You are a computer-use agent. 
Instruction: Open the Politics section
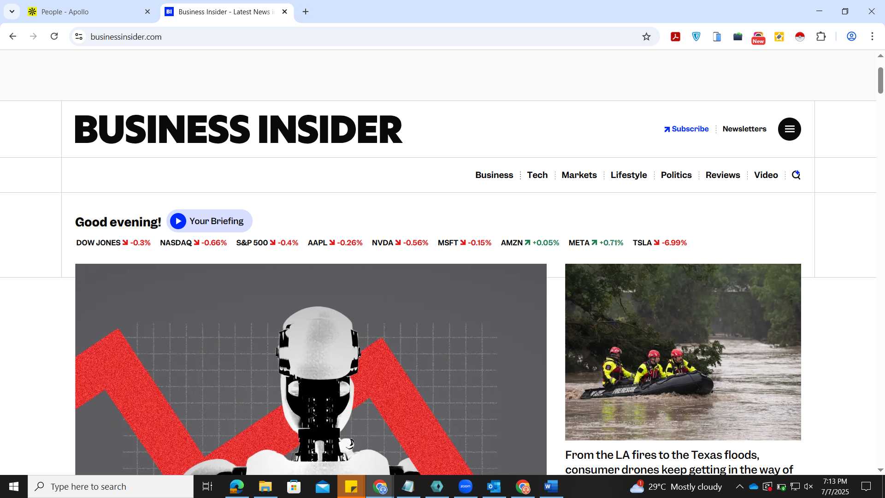[x=676, y=175]
